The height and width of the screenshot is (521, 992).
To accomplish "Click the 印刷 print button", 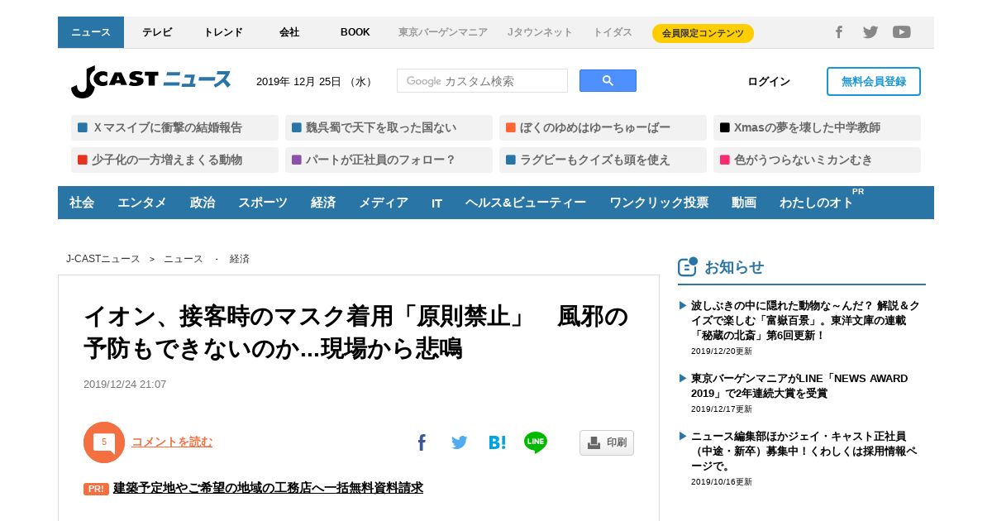I will (x=607, y=442).
